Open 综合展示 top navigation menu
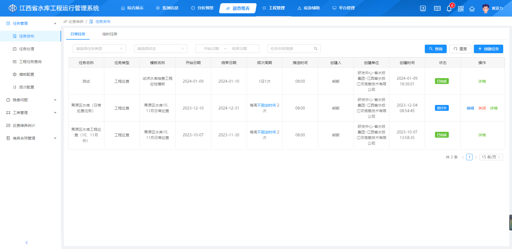 132,8
